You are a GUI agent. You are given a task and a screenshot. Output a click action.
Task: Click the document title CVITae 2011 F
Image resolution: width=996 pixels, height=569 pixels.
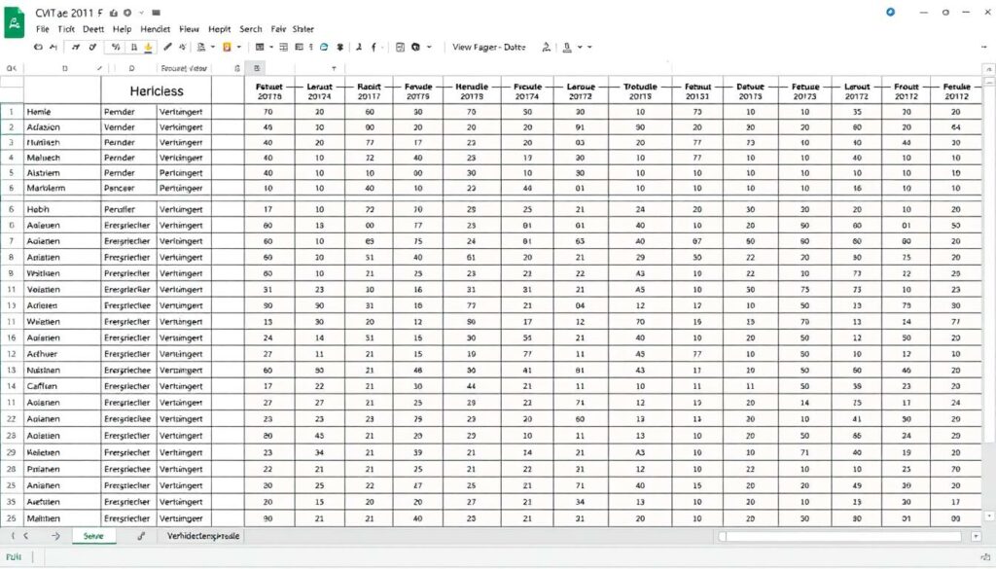[69, 13]
